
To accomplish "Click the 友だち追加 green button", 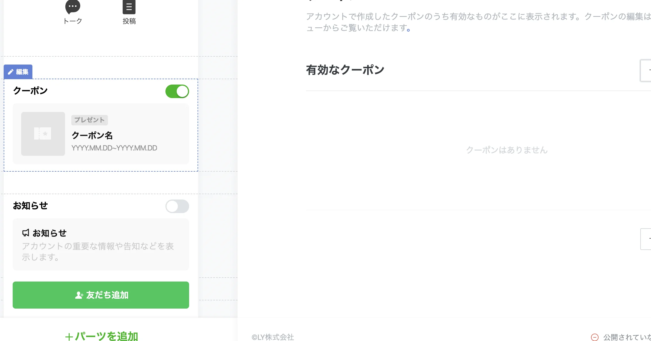I will click(101, 295).
